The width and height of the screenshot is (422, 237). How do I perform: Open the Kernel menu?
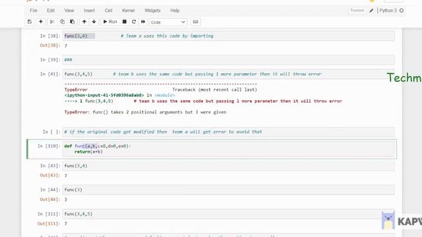(129, 11)
